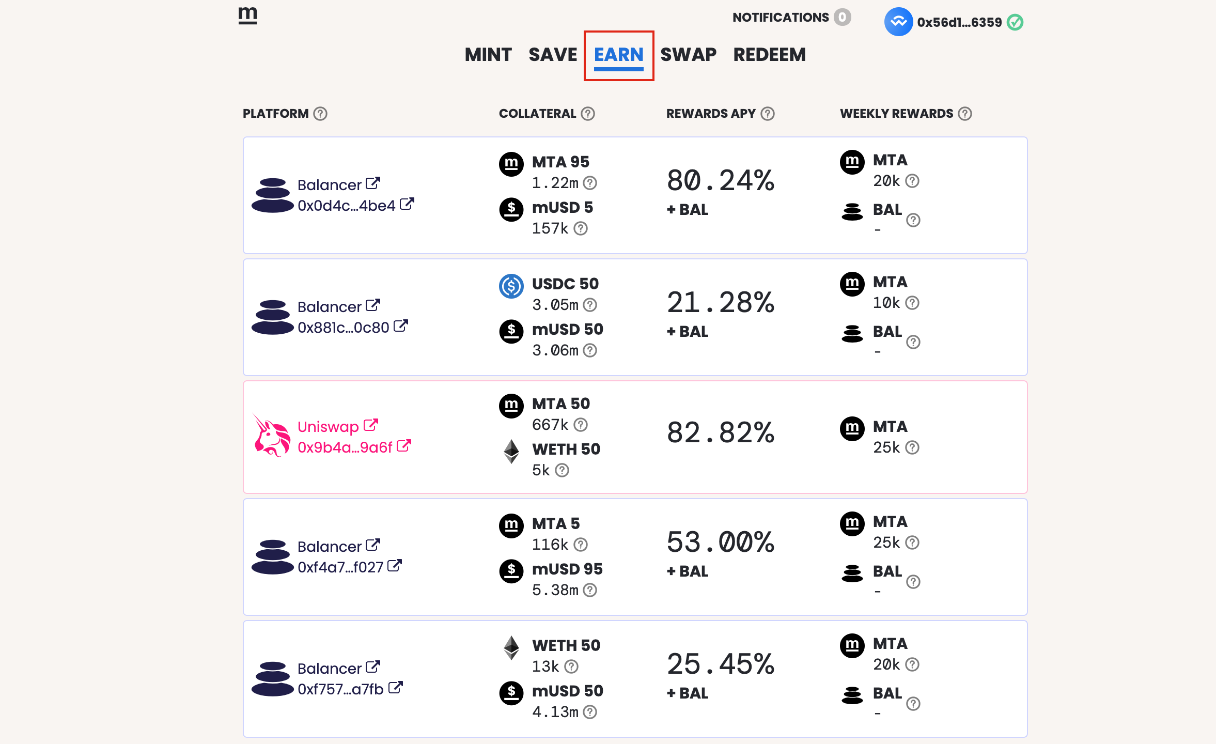Click the Collateral column help icon
The image size is (1216, 744).
point(588,114)
